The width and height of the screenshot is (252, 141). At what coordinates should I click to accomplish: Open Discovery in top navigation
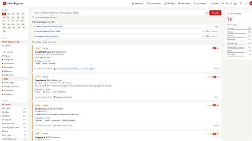[184, 3]
